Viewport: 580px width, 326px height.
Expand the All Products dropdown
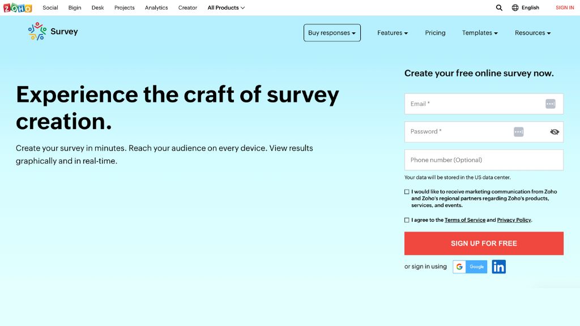pyautogui.click(x=226, y=8)
